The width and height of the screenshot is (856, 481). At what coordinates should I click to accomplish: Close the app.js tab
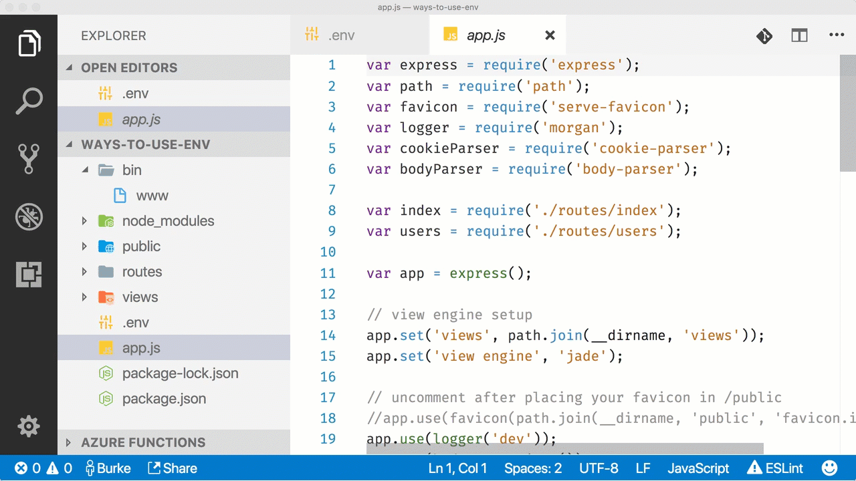550,35
